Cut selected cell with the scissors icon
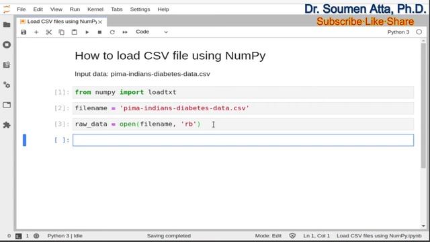 coord(49,32)
